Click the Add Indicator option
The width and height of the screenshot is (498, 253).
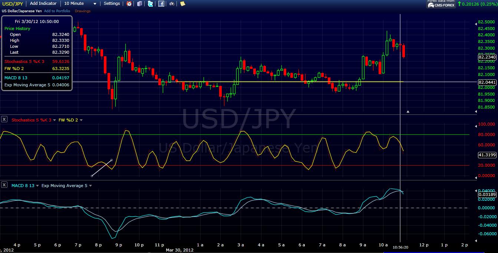click(x=43, y=3)
